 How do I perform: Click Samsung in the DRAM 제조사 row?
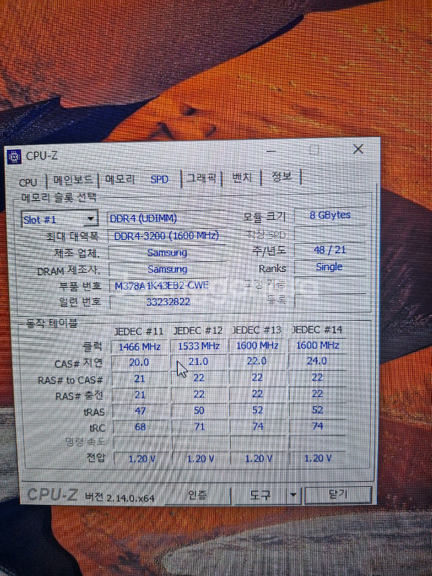(x=168, y=269)
